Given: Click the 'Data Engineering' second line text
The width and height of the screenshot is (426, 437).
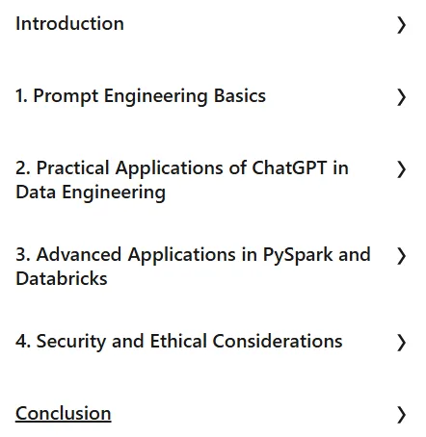Looking at the screenshot, I should tap(91, 193).
